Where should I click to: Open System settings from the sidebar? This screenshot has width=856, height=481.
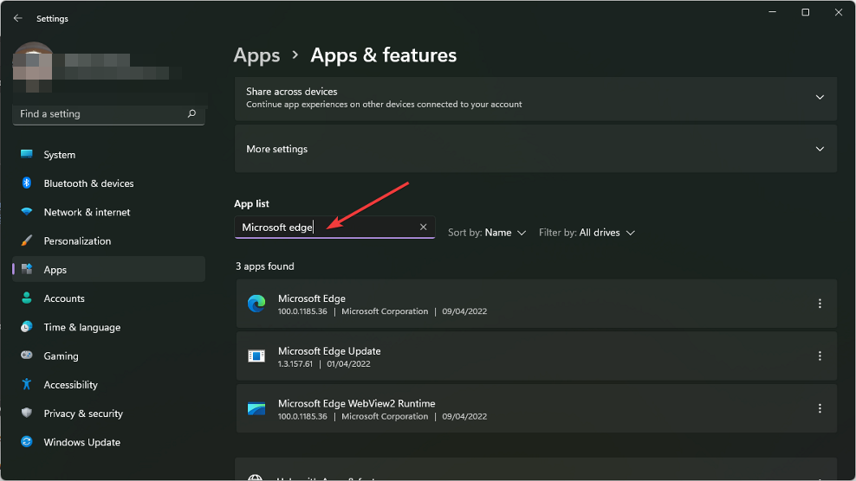(x=108, y=154)
